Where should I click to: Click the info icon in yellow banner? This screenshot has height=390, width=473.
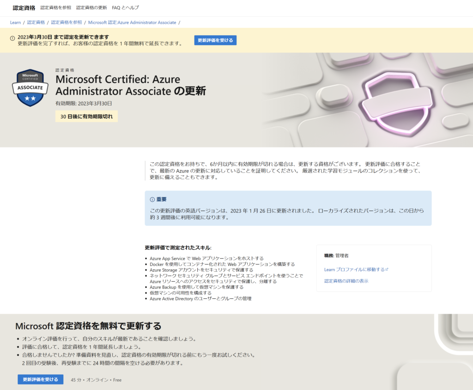pyautogui.click(x=12, y=38)
